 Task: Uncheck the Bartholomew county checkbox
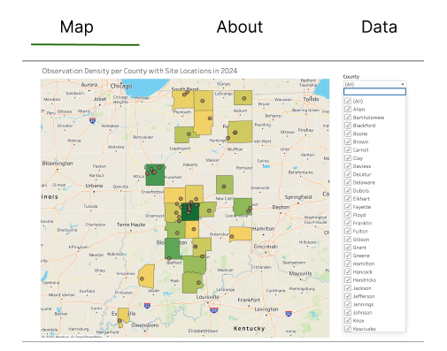348,118
